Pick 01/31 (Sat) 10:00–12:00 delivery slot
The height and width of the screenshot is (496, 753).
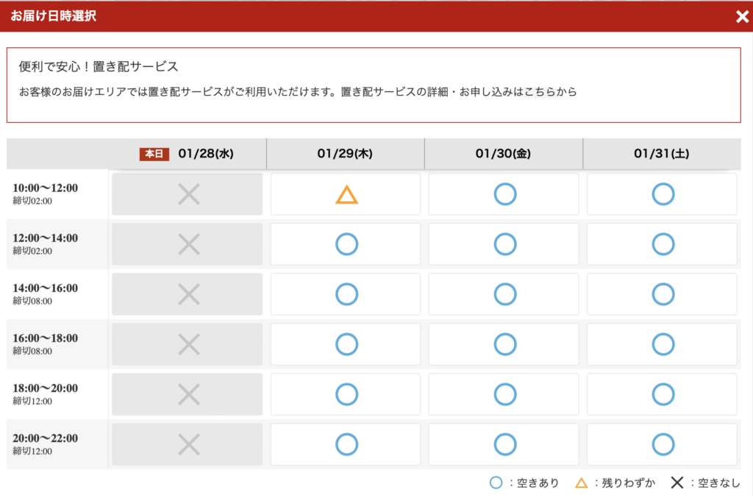tap(663, 194)
